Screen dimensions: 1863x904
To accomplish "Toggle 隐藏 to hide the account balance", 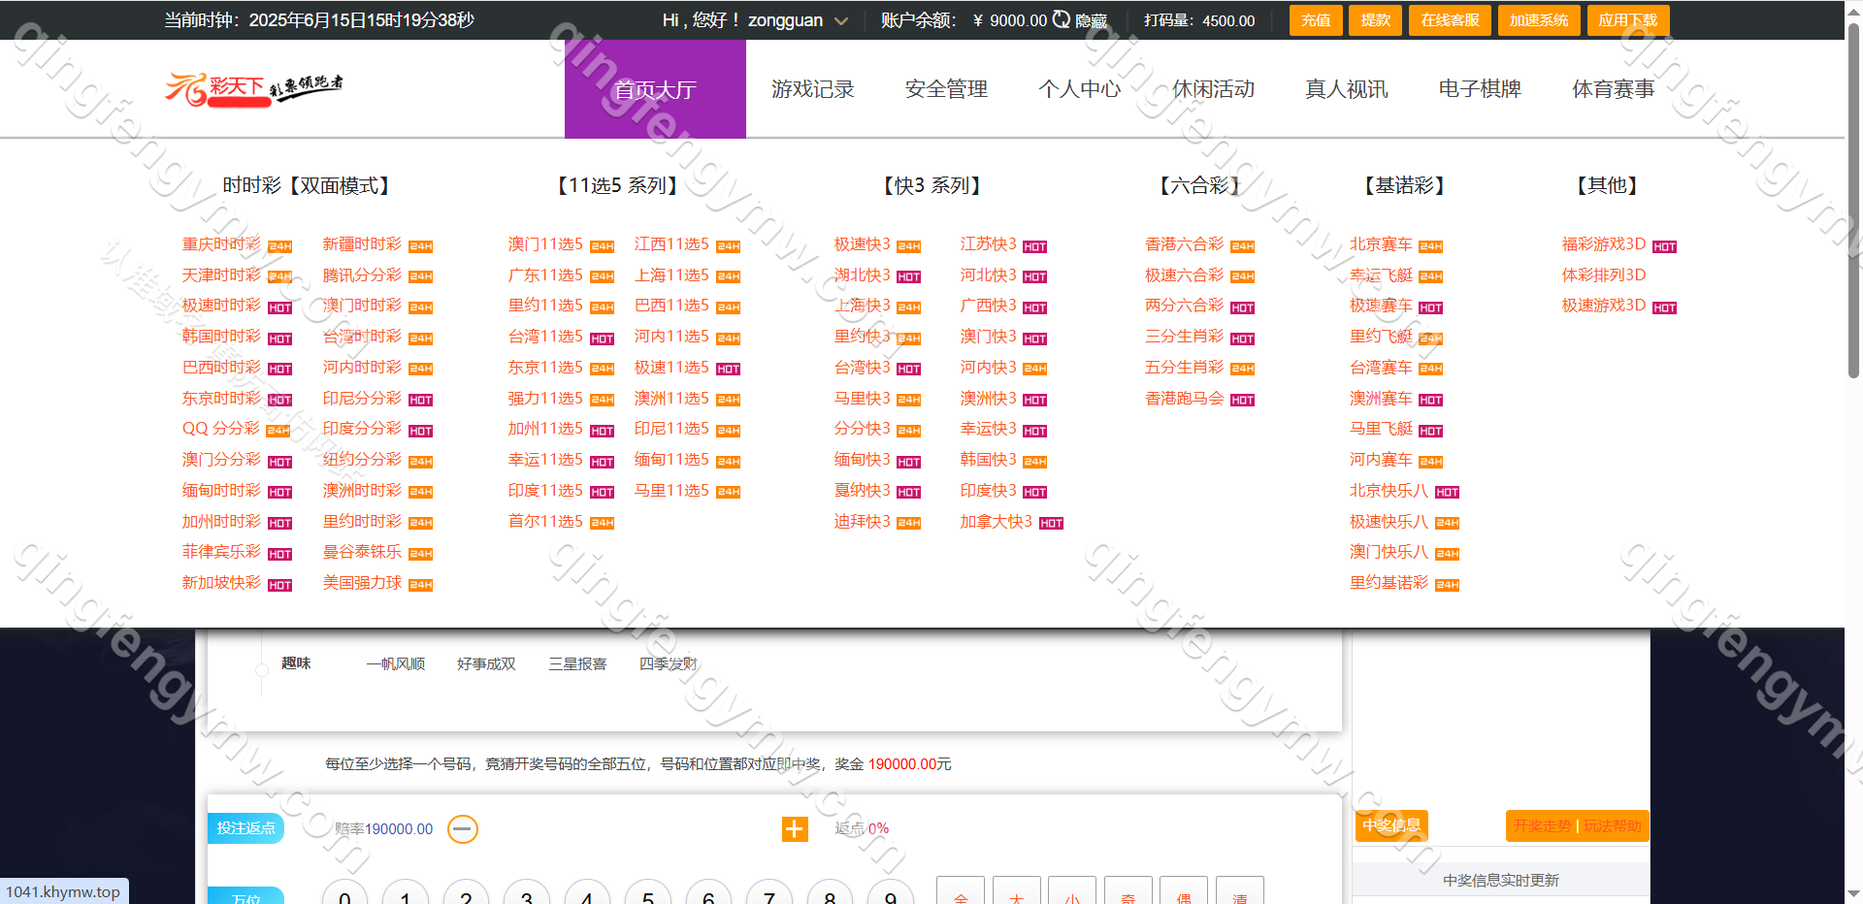I will [x=1092, y=20].
